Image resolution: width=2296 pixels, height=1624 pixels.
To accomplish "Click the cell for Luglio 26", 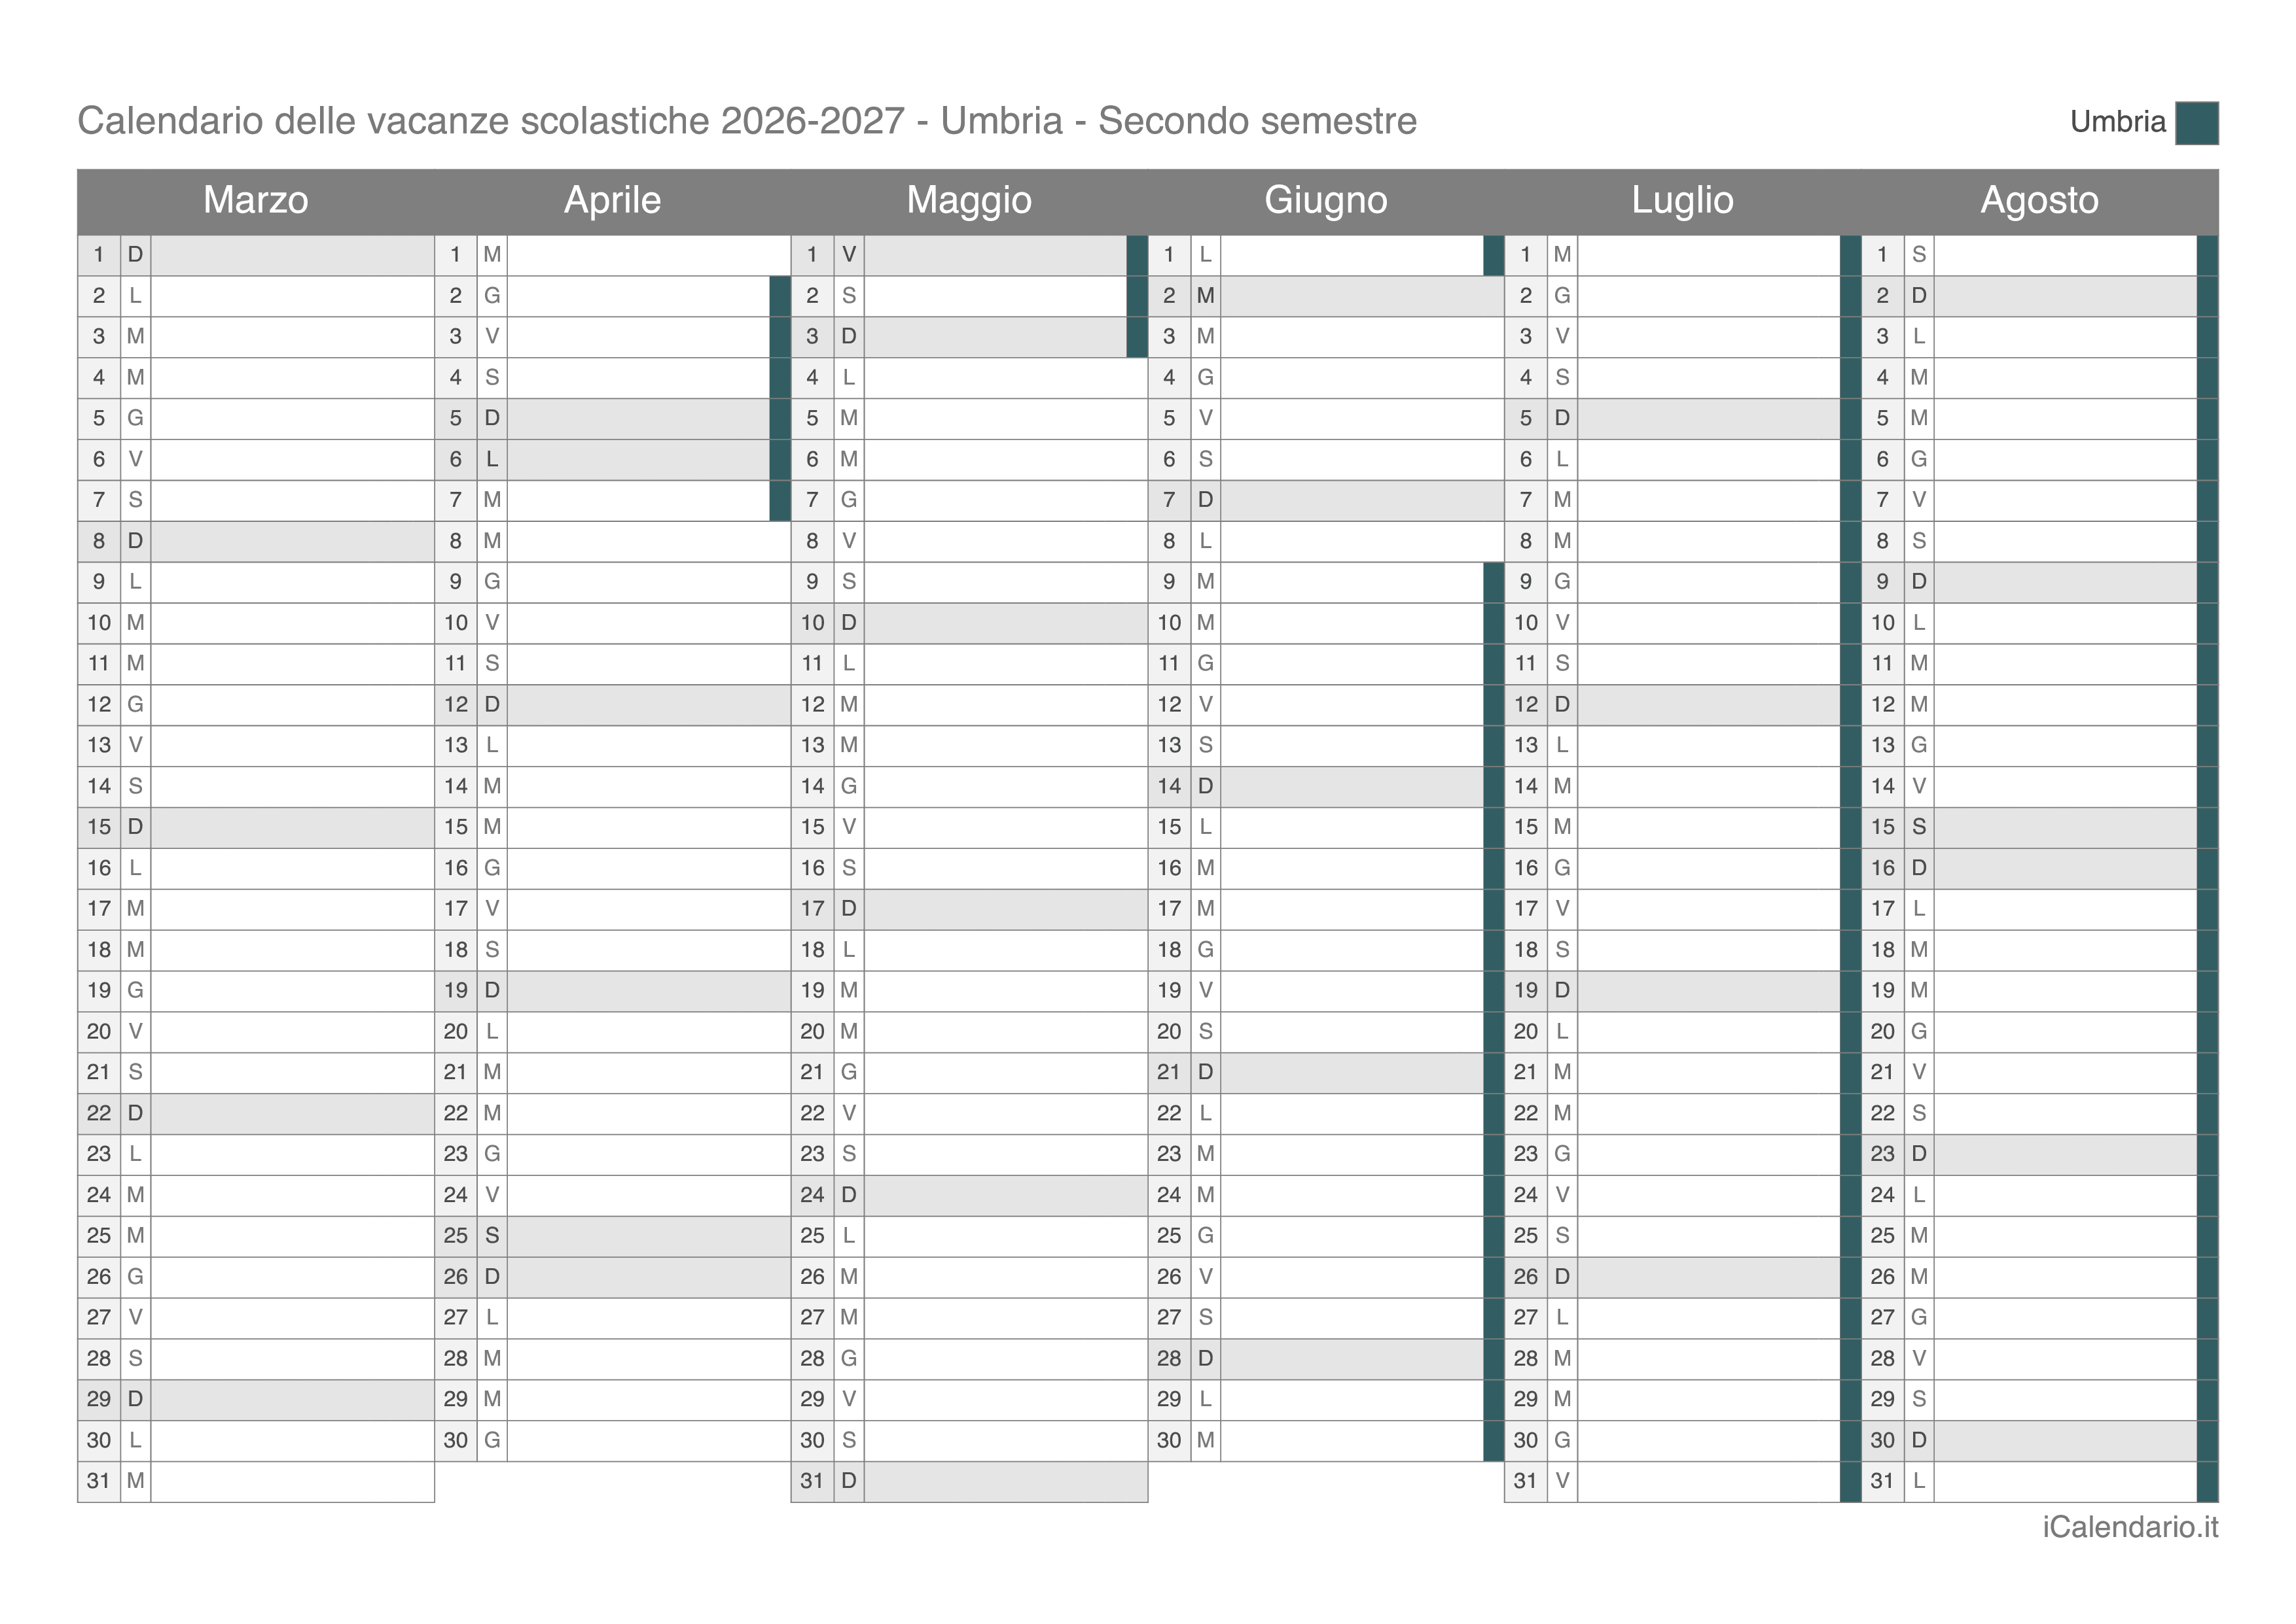I will click(x=1709, y=1277).
